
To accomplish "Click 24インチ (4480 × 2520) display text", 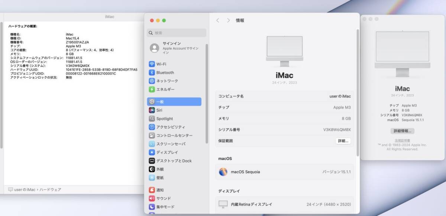I will [x=329, y=204].
